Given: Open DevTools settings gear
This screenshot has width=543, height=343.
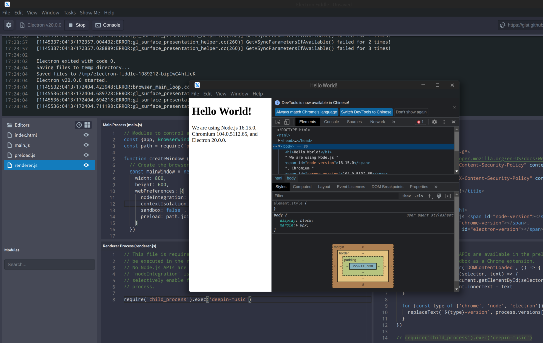Looking at the screenshot, I should (x=434, y=122).
